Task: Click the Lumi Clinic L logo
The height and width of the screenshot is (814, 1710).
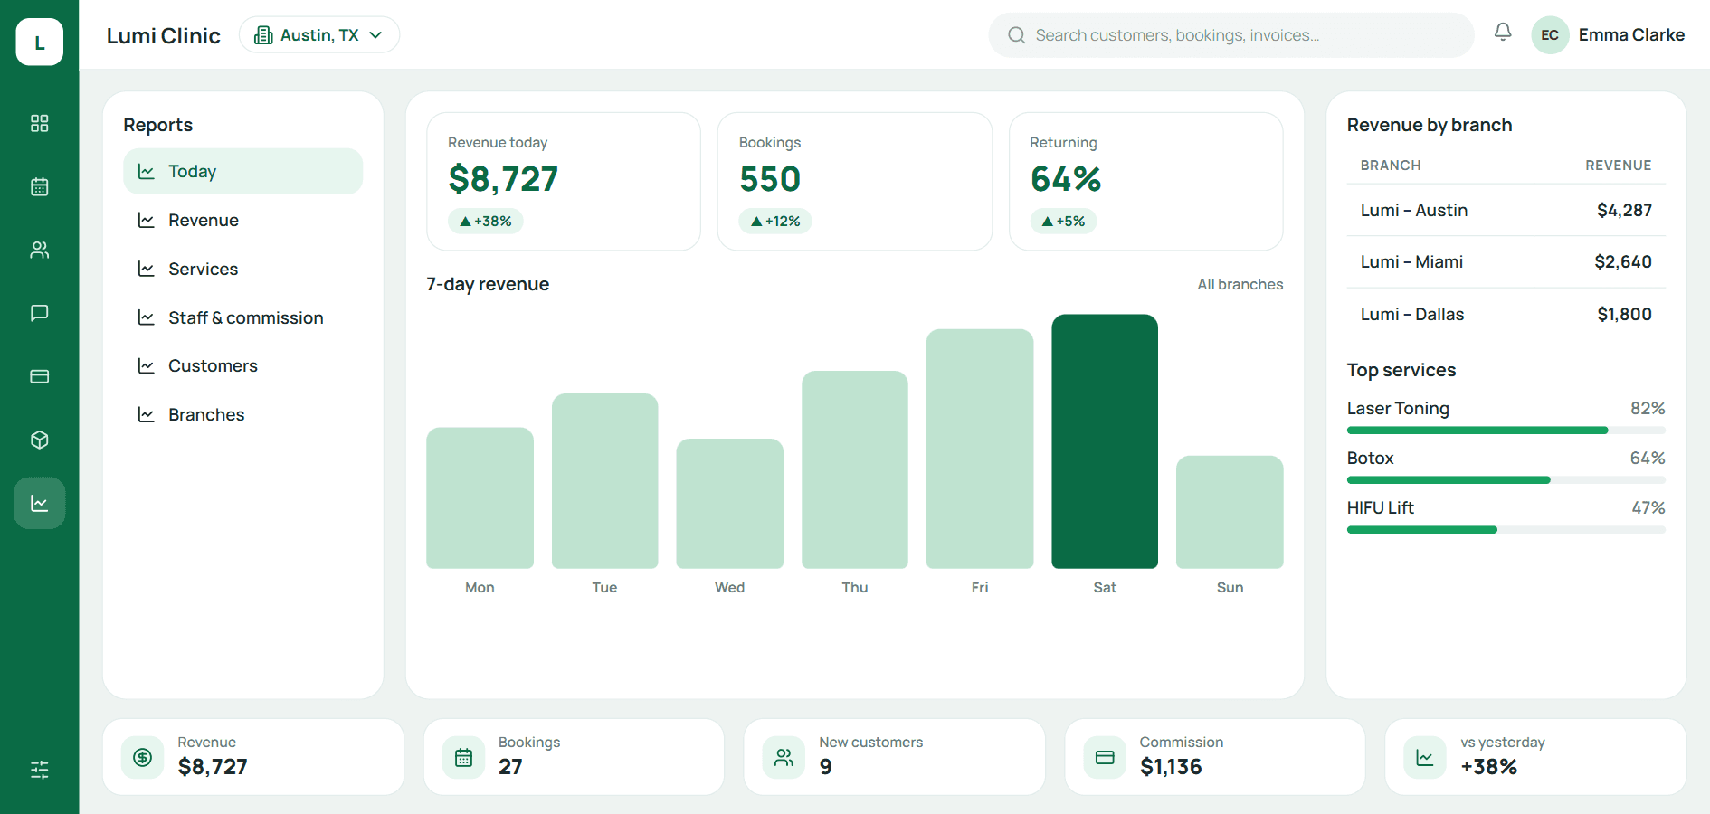Action: (40, 42)
